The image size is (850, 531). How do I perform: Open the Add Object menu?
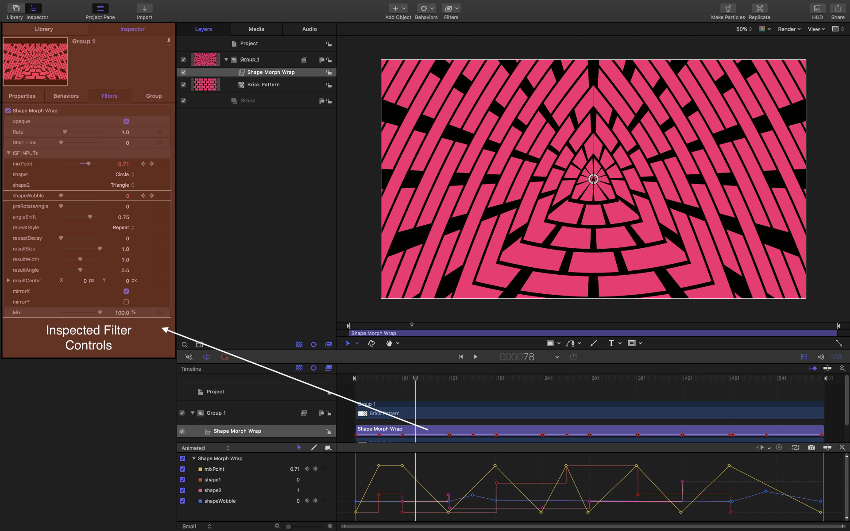point(398,8)
